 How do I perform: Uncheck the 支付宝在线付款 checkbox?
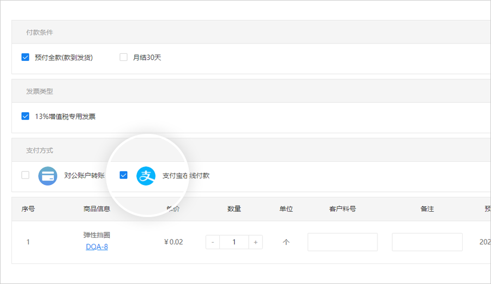coord(123,175)
